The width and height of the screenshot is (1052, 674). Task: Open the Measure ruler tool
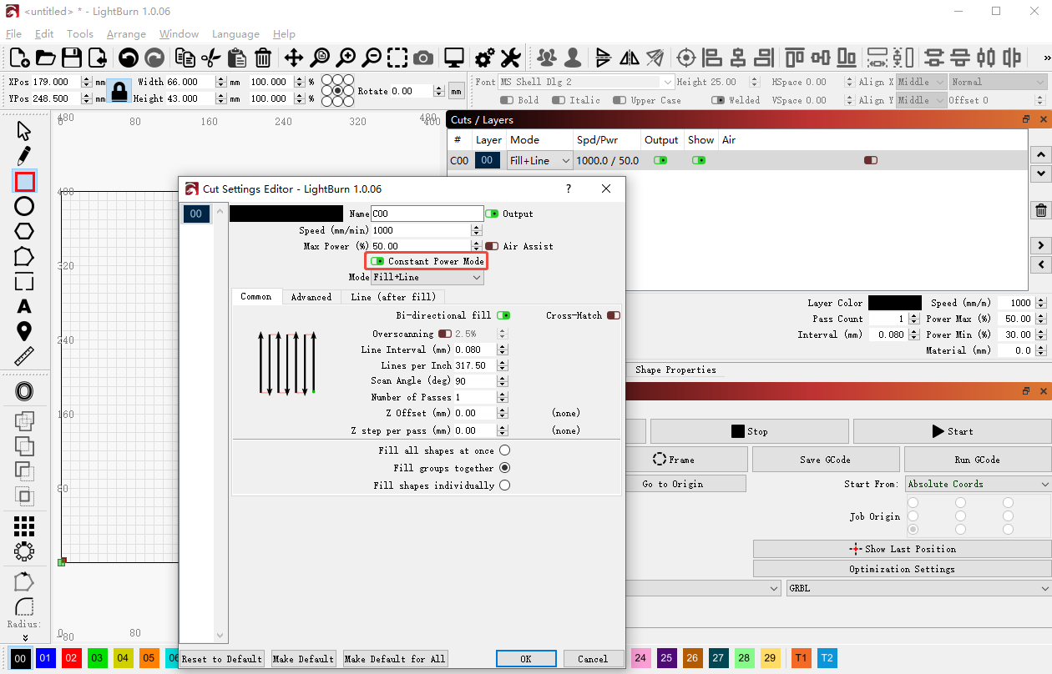[x=24, y=357]
